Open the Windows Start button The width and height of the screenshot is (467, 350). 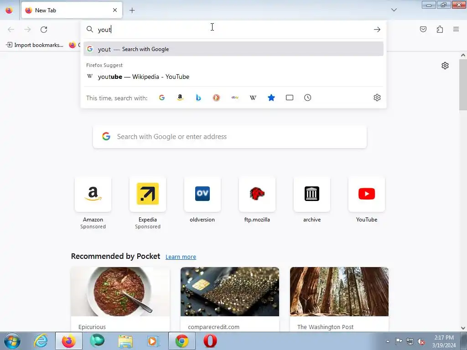pyautogui.click(x=12, y=341)
